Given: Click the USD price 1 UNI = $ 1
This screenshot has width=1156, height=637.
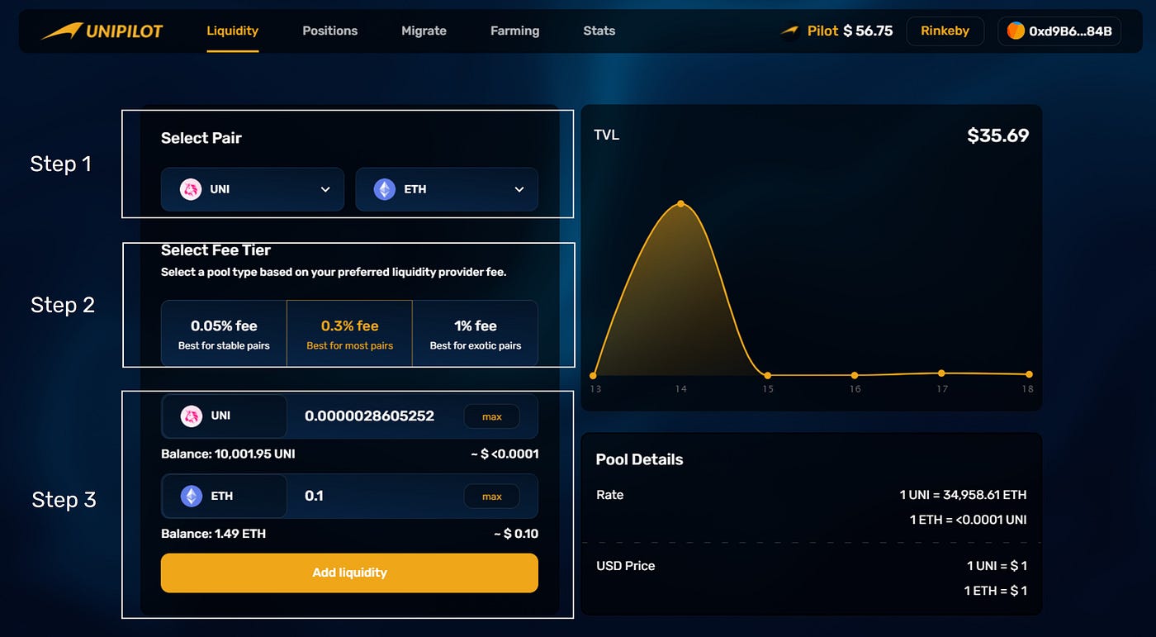Looking at the screenshot, I should coord(997,566).
